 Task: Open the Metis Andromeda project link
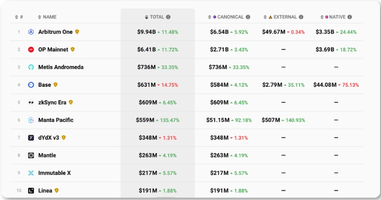(x=61, y=67)
